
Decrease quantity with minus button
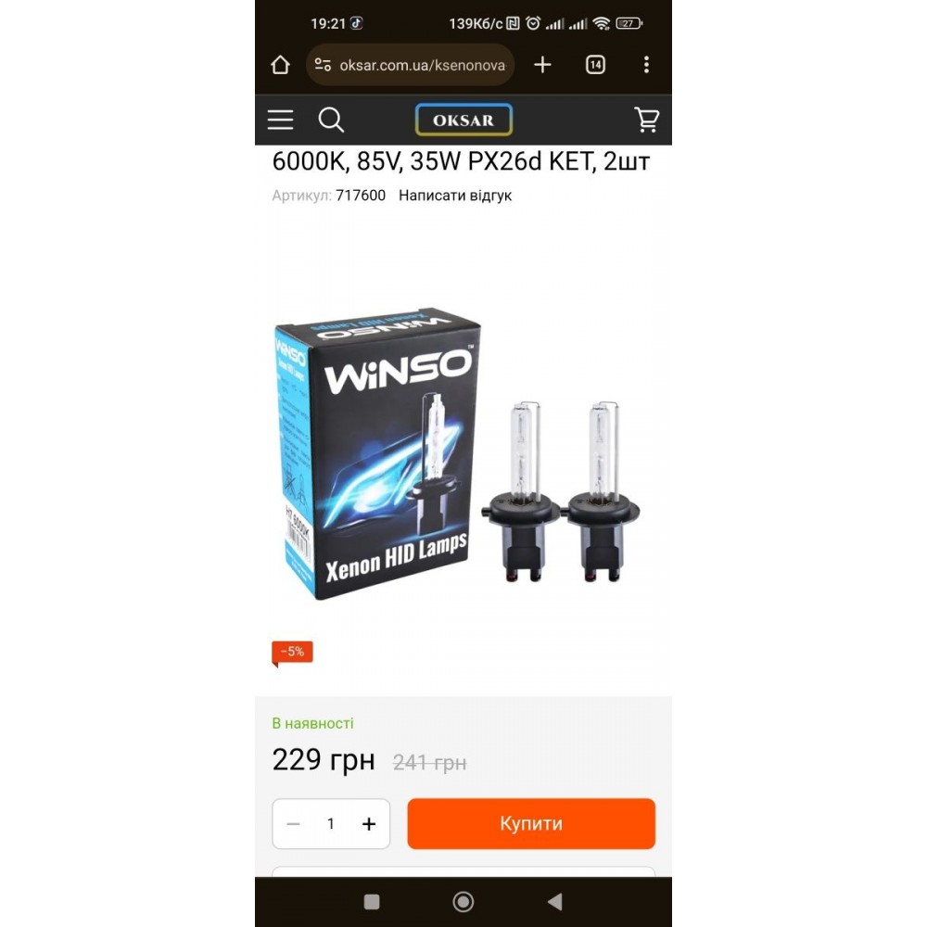[x=293, y=823]
